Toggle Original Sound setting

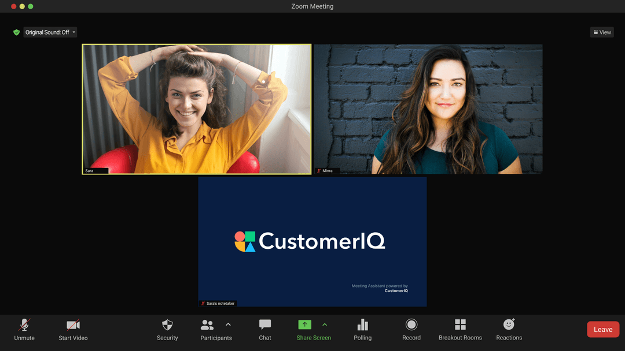pos(46,32)
